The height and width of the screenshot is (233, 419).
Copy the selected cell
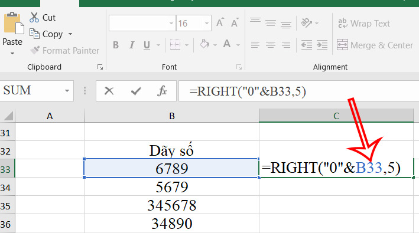tap(46, 34)
